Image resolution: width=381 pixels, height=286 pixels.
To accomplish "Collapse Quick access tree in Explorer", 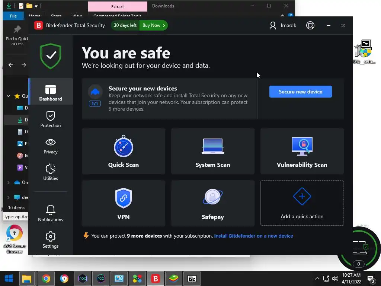I will coord(9,96).
